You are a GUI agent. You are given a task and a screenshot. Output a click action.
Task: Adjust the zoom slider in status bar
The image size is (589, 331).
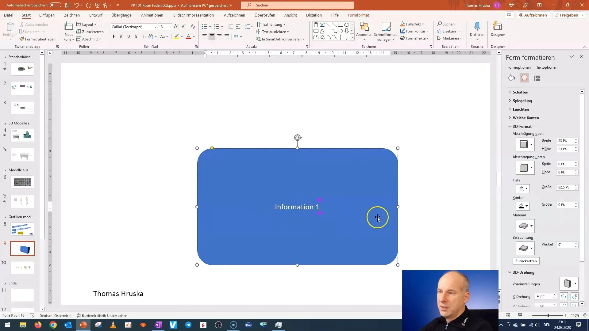coord(548,315)
